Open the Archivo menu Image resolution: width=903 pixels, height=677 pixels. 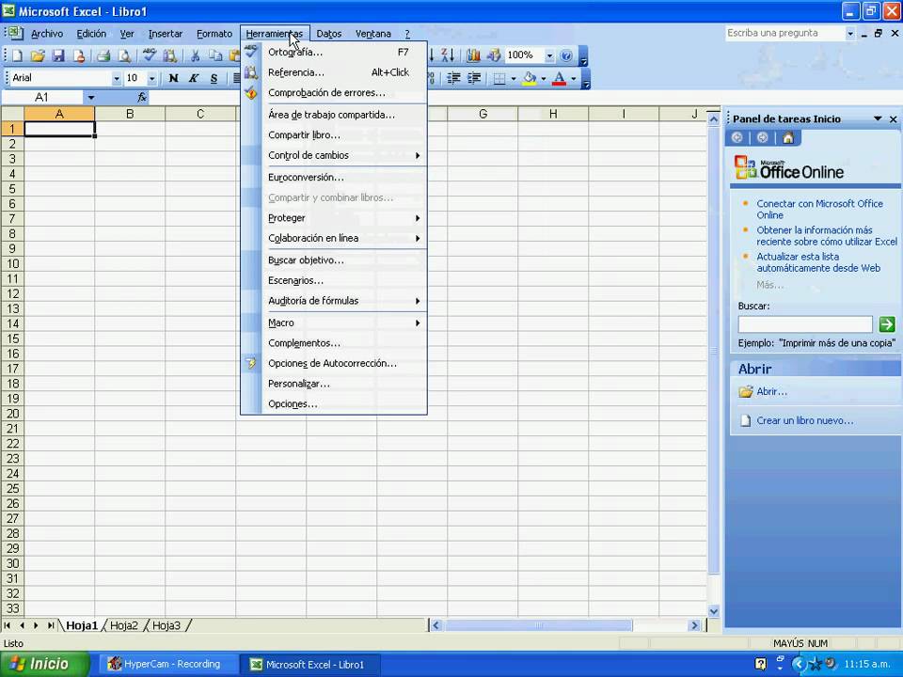point(47,34)
